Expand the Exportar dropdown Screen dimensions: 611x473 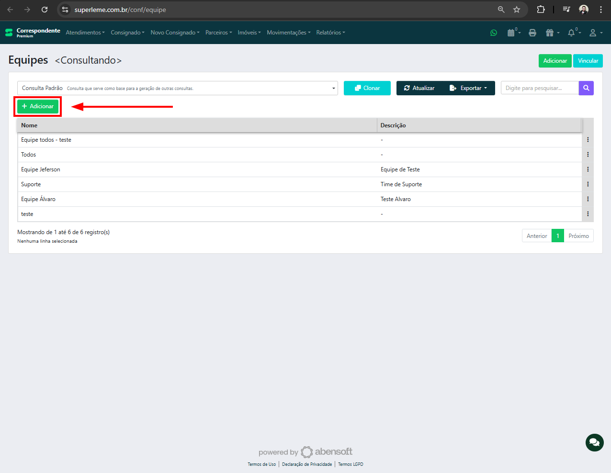[x=468, y=88]
